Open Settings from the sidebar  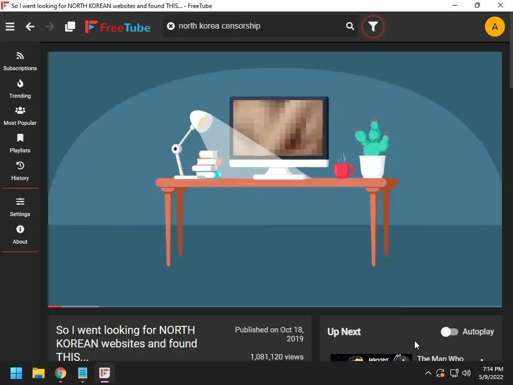(20, 207)
